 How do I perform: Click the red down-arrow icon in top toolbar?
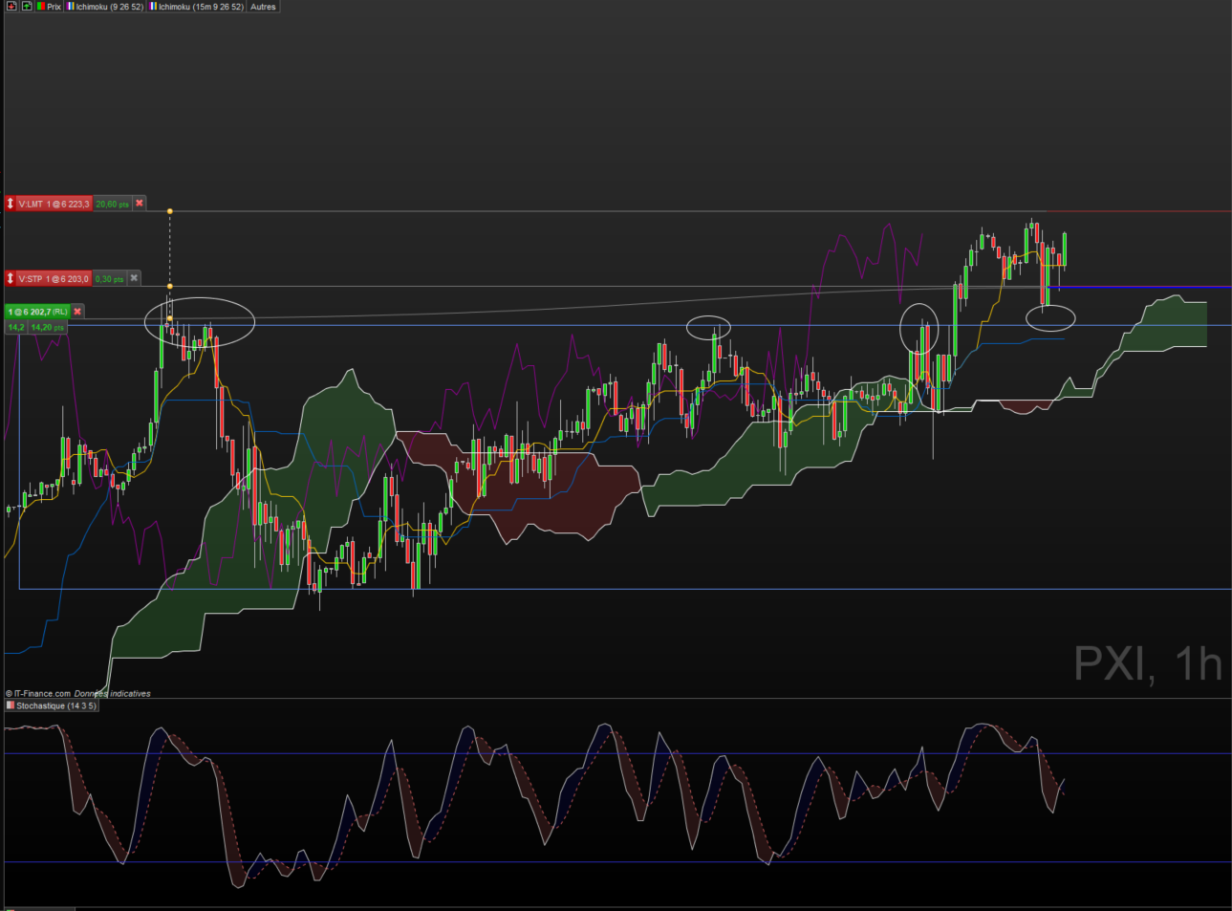[x=11, y=6]
